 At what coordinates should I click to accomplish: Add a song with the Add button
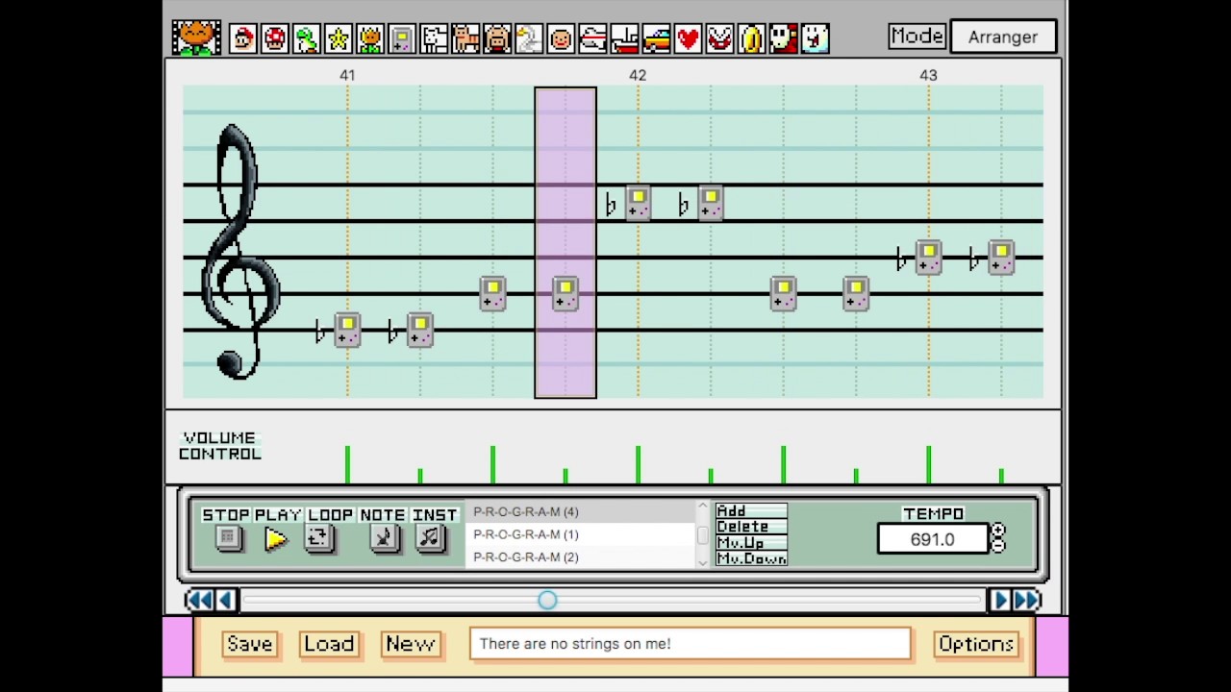click(x=751, y=511)
